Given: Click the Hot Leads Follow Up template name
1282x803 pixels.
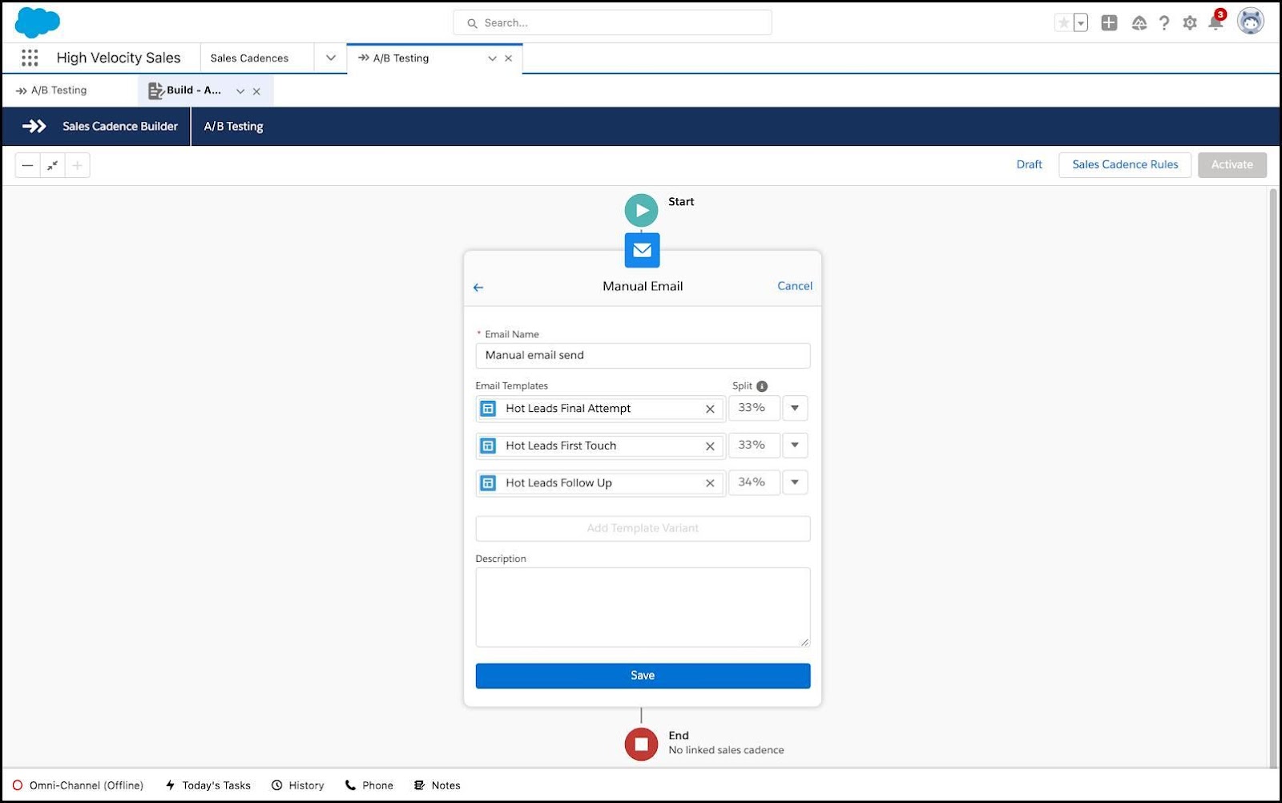Looking at the screenshot, I should click(x=558, y=483).
